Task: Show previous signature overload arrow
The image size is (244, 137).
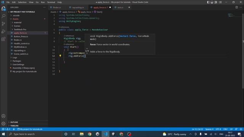Action: tap(87, 48)
